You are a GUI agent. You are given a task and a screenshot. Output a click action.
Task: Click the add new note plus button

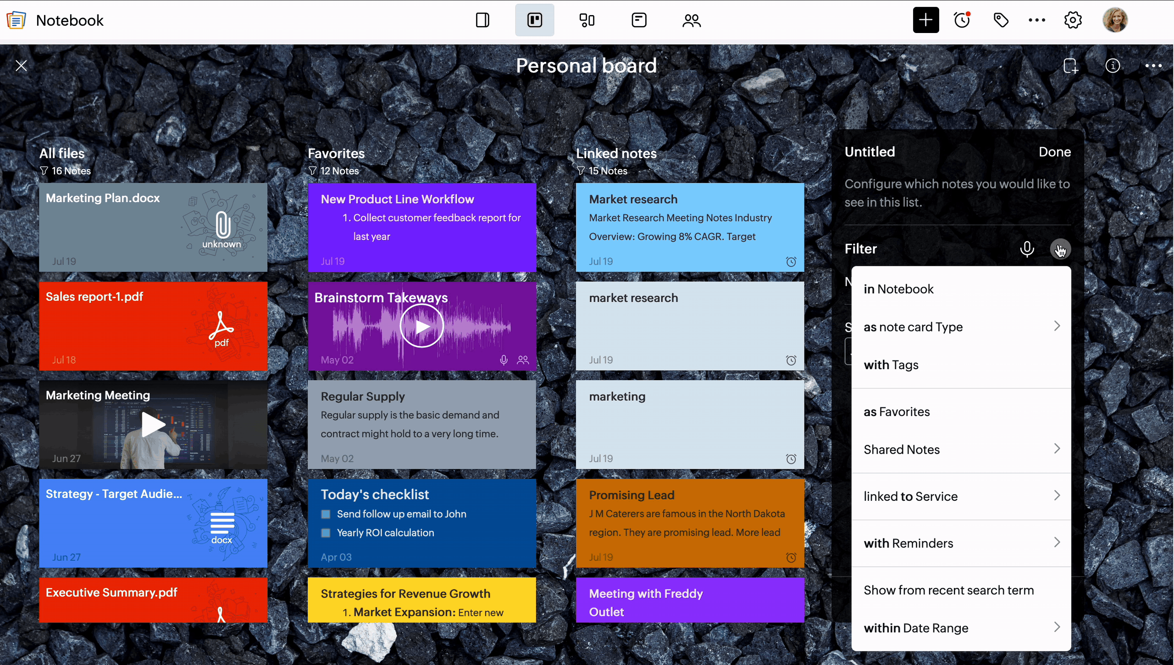925,20
